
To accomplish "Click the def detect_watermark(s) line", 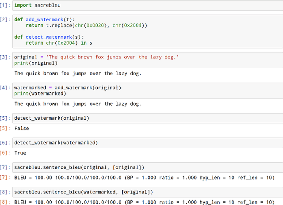I will (44, 37).
